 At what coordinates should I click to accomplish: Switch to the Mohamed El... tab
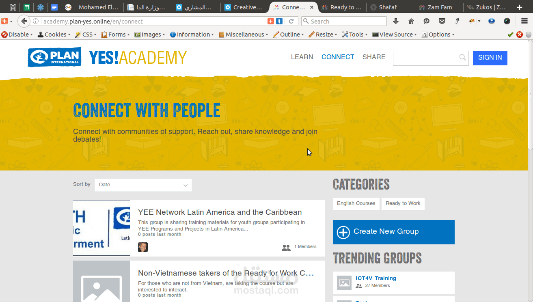(99, 7)
